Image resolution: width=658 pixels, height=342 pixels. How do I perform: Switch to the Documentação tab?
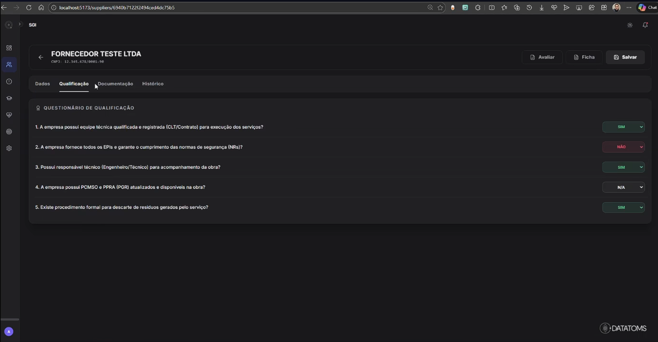click(115, 84)
